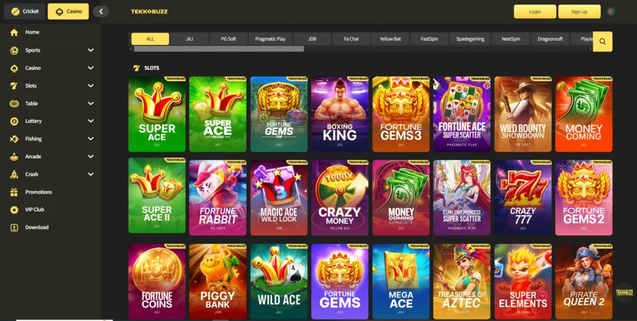Click the Home house icon in sidebar
The image size is (637, 321).
pos(14,32)
